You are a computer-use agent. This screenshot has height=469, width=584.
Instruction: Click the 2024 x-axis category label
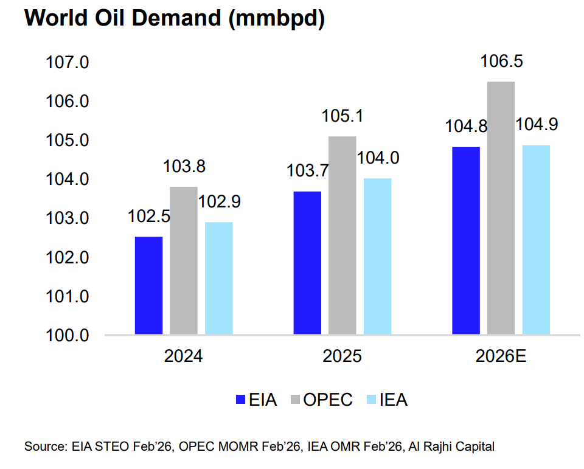click(x=183, y=356)
